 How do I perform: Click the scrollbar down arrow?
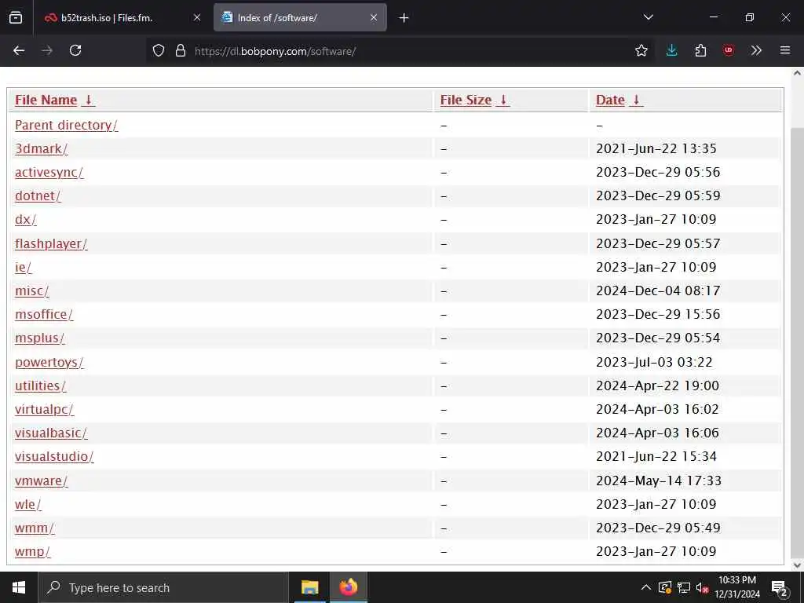coord(797,565)
